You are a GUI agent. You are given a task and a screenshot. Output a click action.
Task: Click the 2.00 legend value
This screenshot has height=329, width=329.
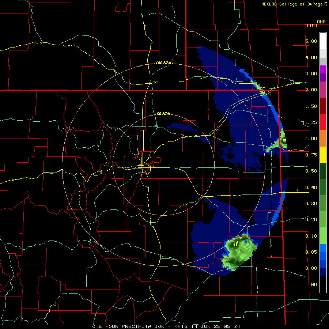click(311, 90)
